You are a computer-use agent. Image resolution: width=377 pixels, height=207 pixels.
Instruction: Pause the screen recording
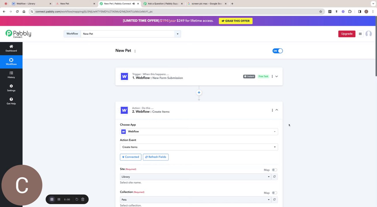pyautogui.click(x=59, y=199)
